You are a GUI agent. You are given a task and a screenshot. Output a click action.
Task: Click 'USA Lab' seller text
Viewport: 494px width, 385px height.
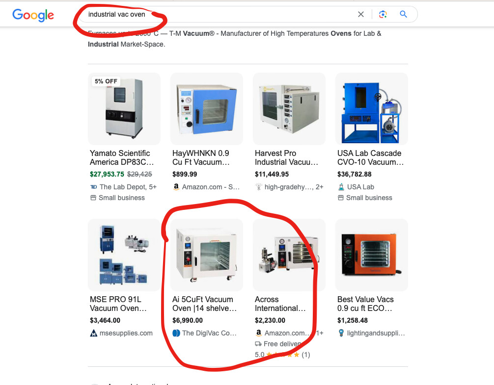pyautogui.click(x=360, y=187)
